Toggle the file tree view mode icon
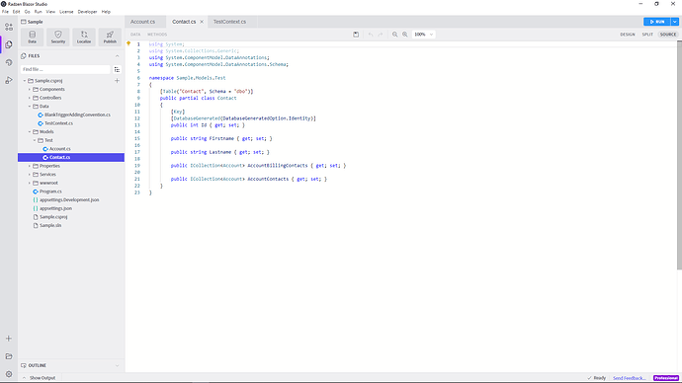 tap(117, 69)
